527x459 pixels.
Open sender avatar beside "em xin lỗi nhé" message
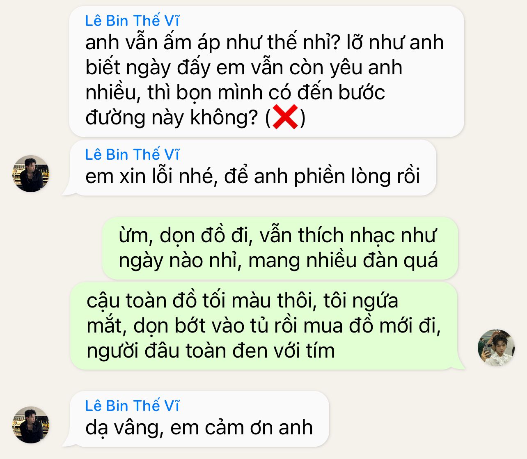(x=31, y=174)
